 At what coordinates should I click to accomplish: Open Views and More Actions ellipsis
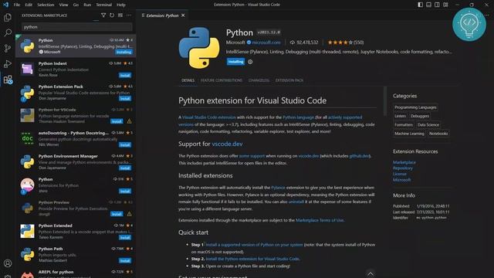tap(129, 15)
